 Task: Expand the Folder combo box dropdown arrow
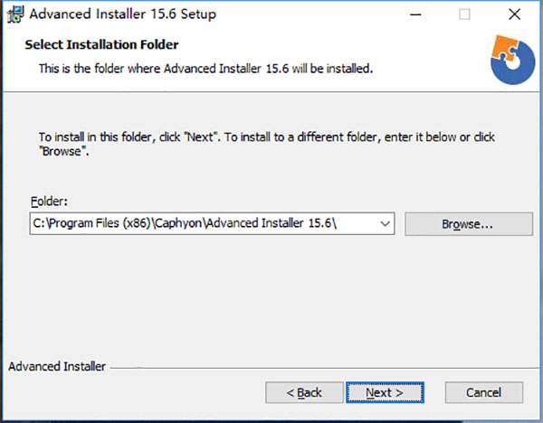386,224
